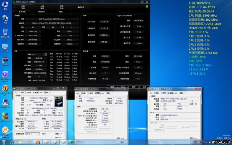This screenshot has height=145, width=232.
Task: Open CPU tab in the right CPU-Z mainboard window
Action: point(151,93)
